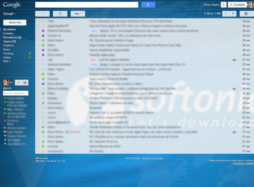Open the Gmail dropdown menu
Screen dimensions: 254x187
9,14
